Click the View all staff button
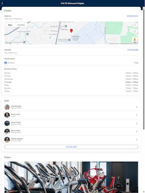The image size is (145, 193). point(71,147)
